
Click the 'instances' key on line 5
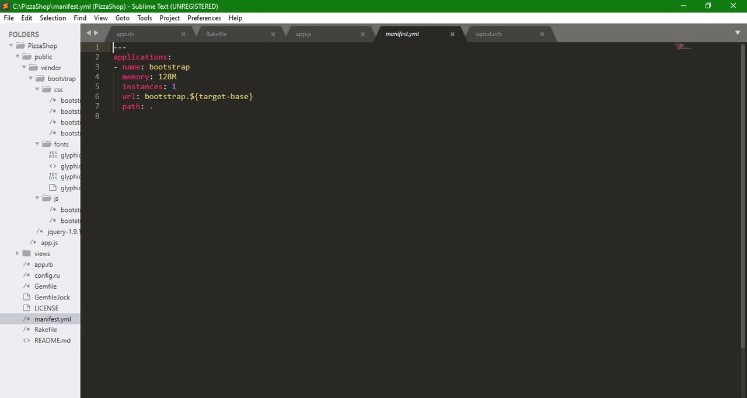pos(142,87)
